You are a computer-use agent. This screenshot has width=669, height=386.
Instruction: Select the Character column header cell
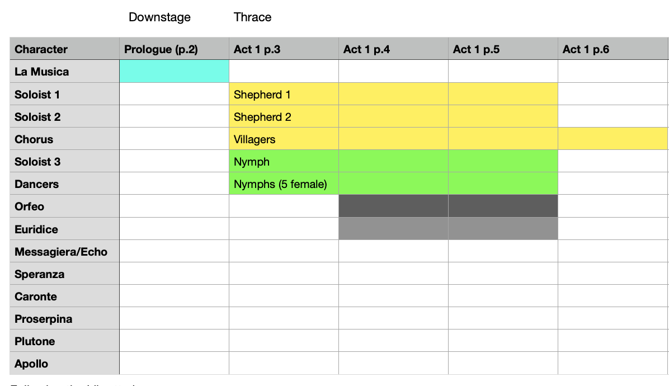point(64,49)
